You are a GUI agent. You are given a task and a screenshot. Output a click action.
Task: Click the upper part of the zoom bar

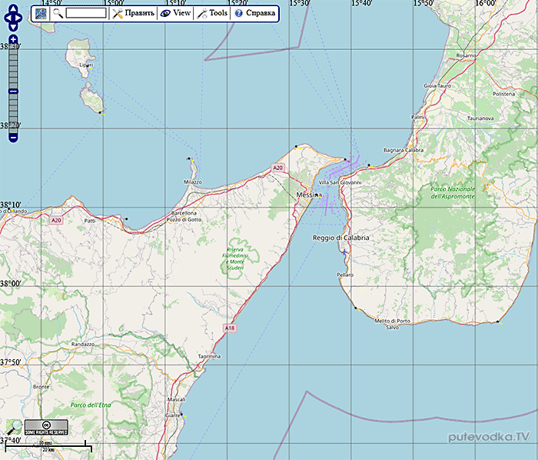[13, 65]
